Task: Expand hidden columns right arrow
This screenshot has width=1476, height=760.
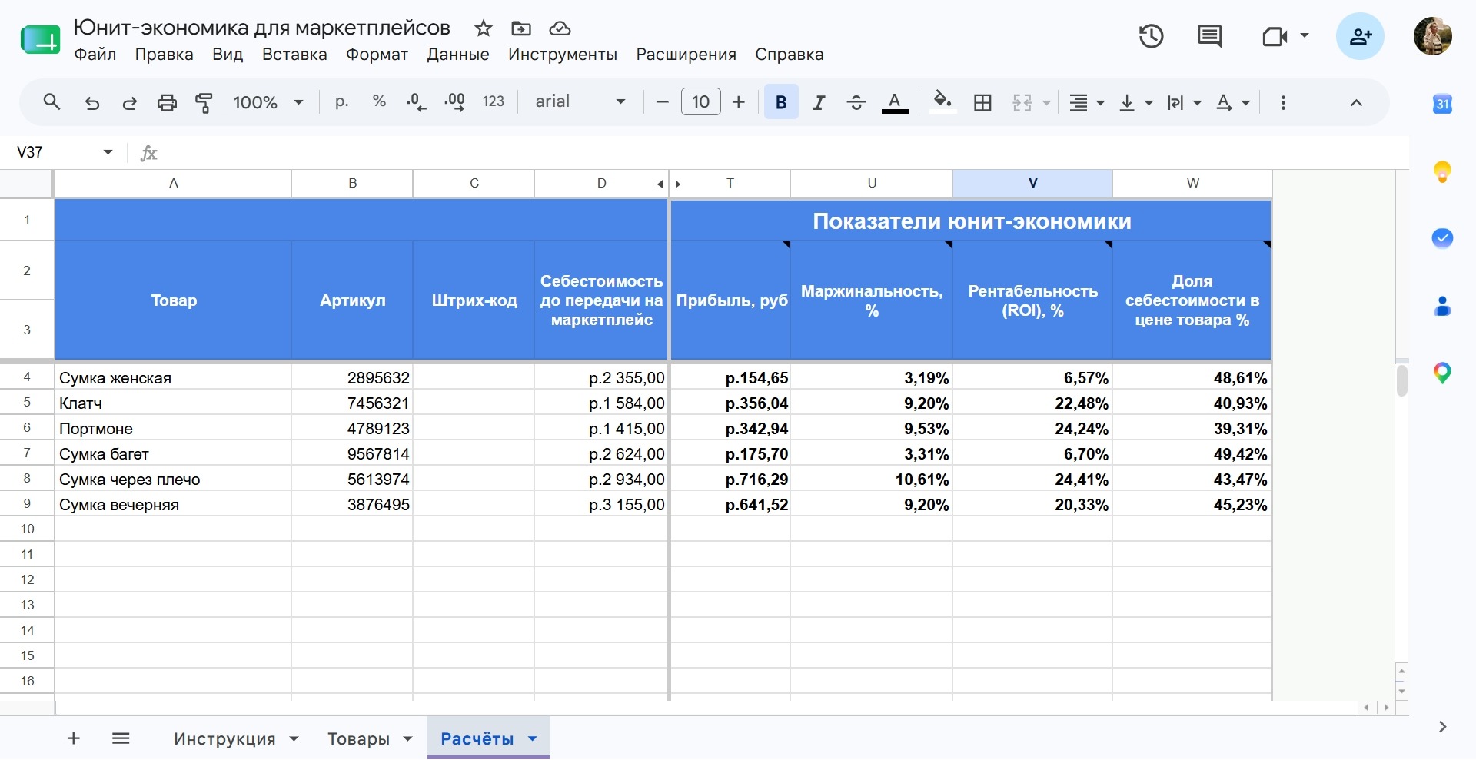Action: [678, 184]
